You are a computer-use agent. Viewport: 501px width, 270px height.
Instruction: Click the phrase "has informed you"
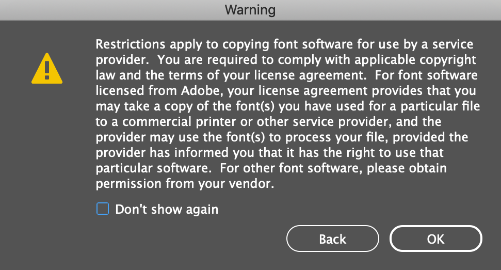click(202, 153)
